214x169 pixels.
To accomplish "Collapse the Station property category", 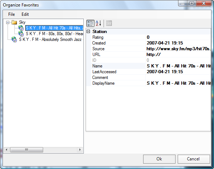I will 88,32.
